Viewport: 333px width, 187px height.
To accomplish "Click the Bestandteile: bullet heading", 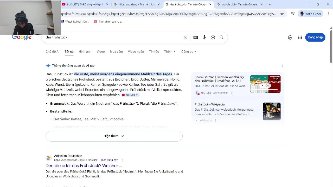I will click(x=61, y=111).
